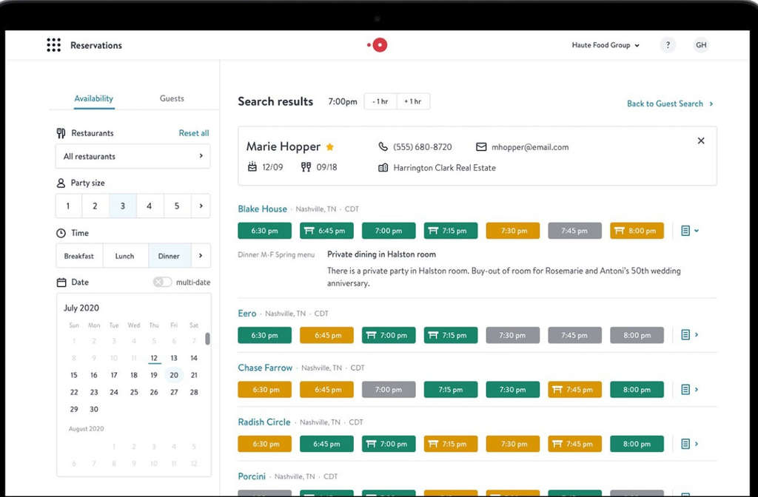Switch to the Guests tab
The height and width of the screenshot is (497, 758).
pos(172,98)
